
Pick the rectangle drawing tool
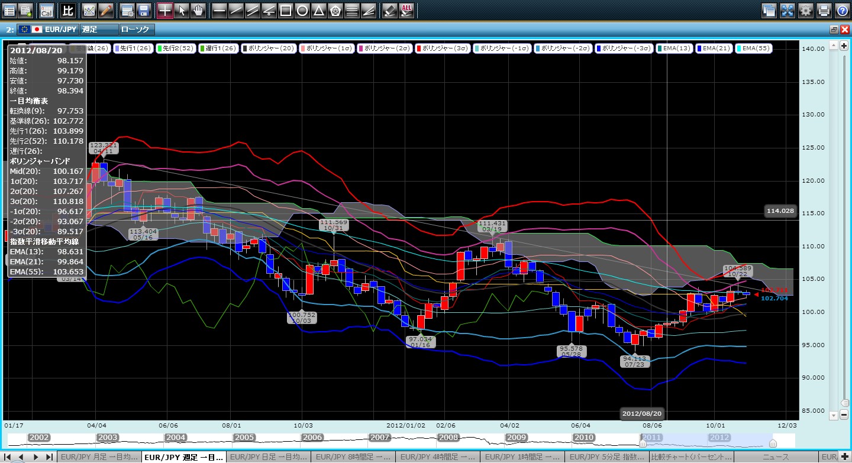pyautogui.click(x=285, y=10)
